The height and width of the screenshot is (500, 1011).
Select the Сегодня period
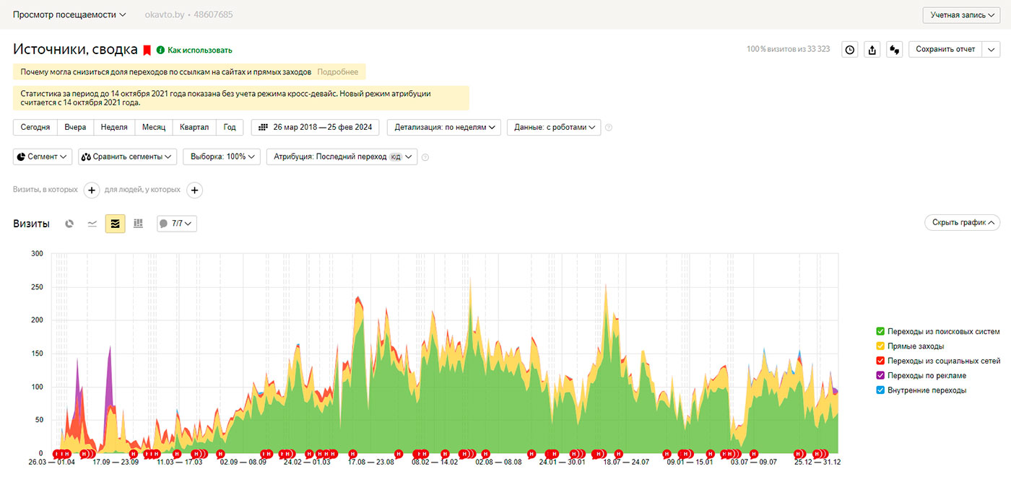click(x=35, y=127)
